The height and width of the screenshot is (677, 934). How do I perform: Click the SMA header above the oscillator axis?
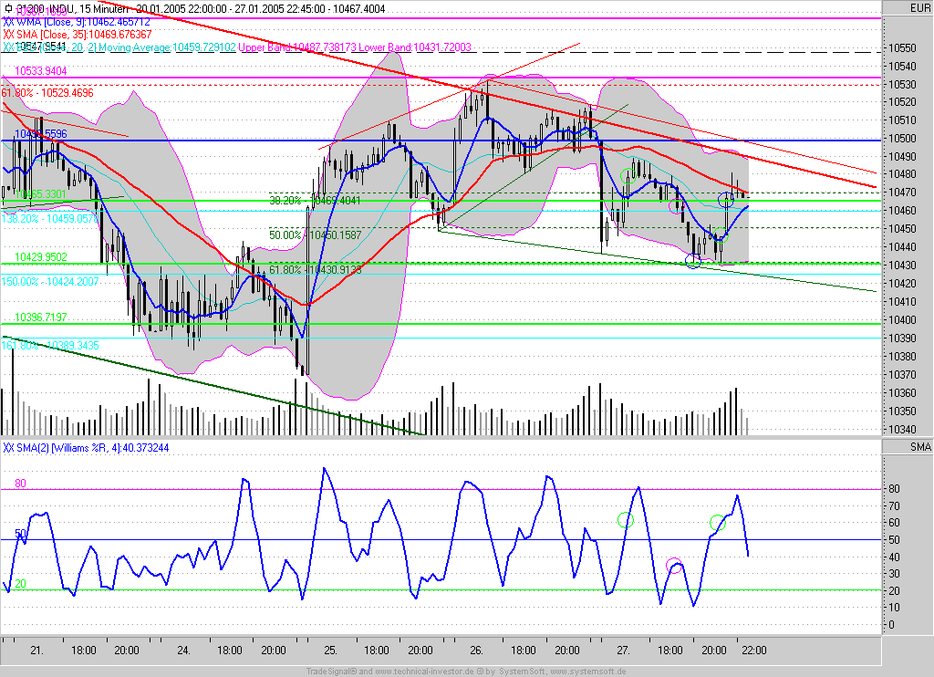920,447
